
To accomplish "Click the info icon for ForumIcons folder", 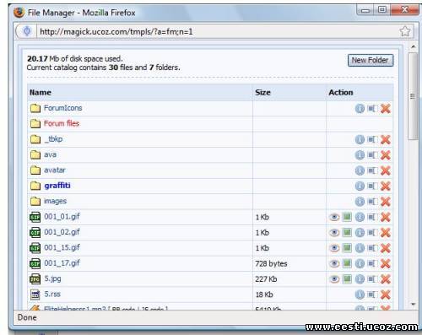I will [360, 108].
